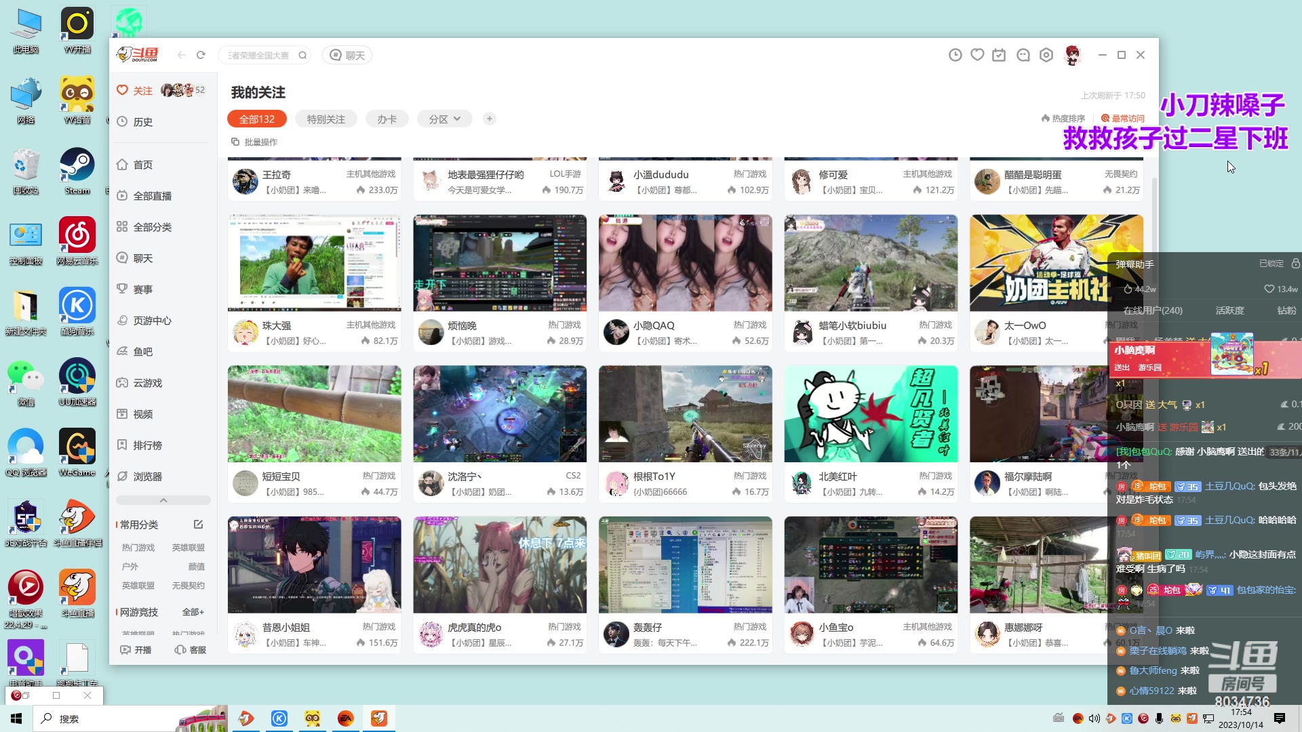Open 珠大强 stream thumbnail
The image size is (1302, 732).
315,263
